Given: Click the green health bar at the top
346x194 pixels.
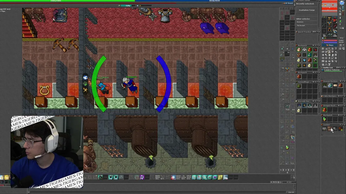Looking at the screenshot, I should click(68, 1).
